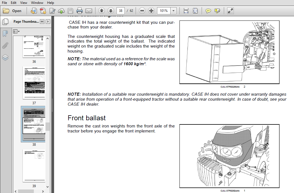Image resolution: width=294 pixels, height=193 pixels.
Task: Open the Window menu
Action: pos(37,2)
